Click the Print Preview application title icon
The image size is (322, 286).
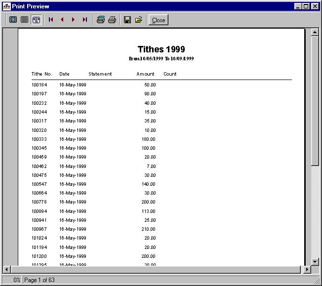tap(7, 6)
